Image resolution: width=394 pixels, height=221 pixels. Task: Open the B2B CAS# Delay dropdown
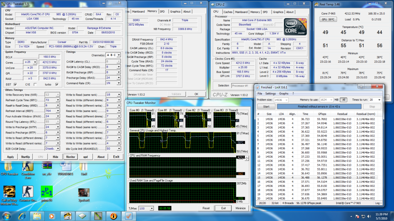58,148
